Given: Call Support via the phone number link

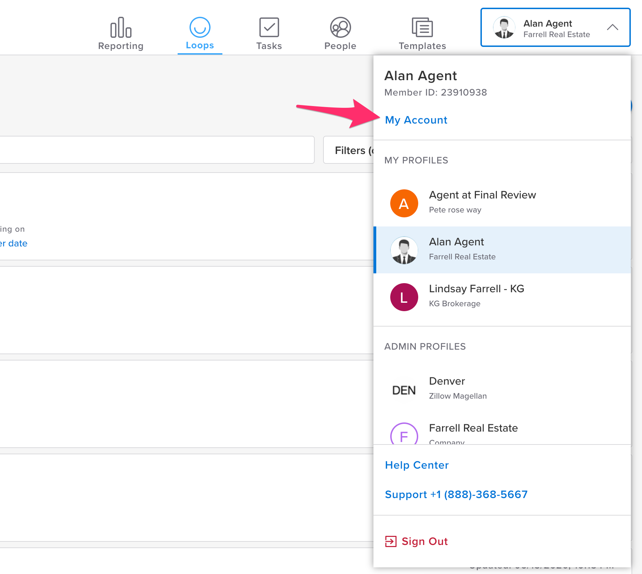Looking at the screenshot, I should (x=456, y=495).
